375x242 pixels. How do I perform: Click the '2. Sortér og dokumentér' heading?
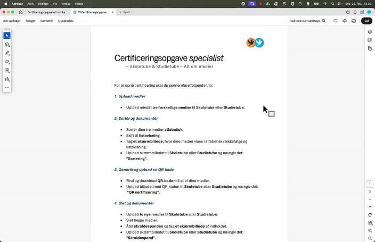pos(136,118)
